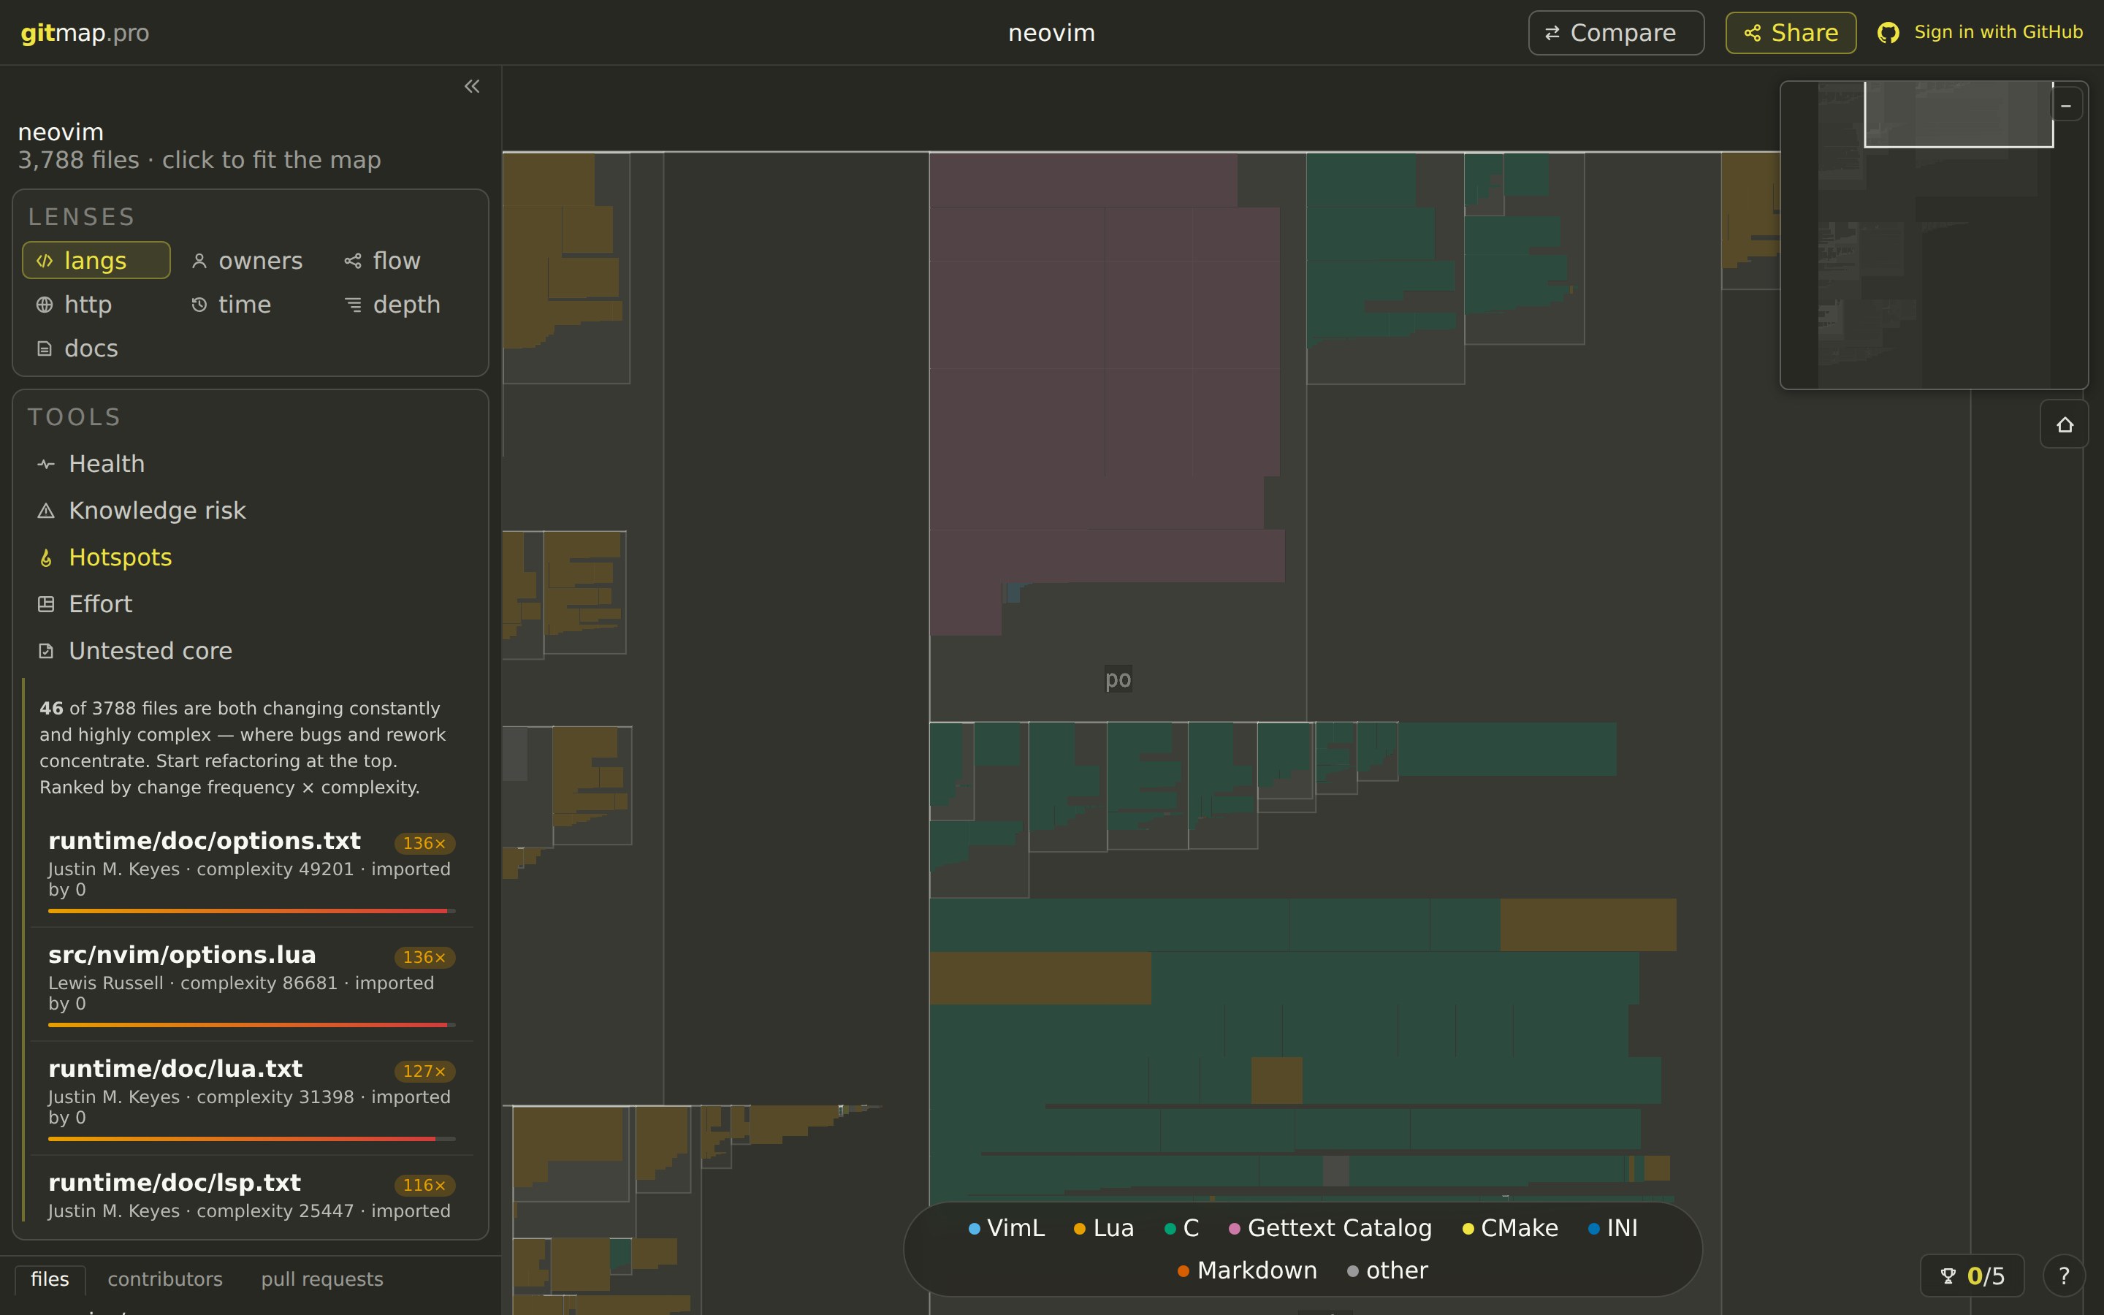This screenshot has width=2104, height=1315.
Task: Click the owners person icon
Action: tap(199, 260)
